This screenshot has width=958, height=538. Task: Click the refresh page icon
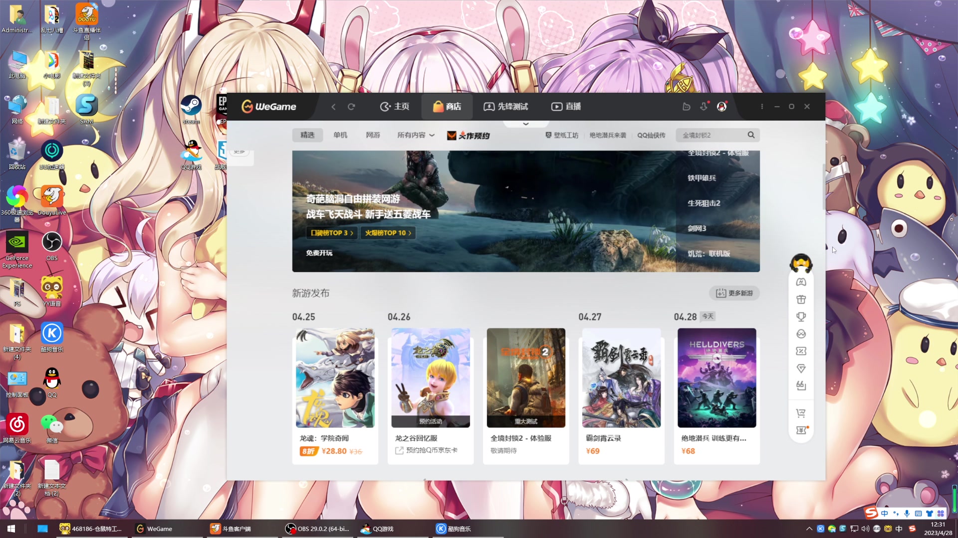pos(351,107)
